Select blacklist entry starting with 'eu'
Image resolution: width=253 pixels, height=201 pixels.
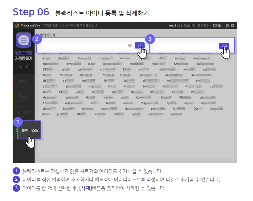tap(176, 114)
